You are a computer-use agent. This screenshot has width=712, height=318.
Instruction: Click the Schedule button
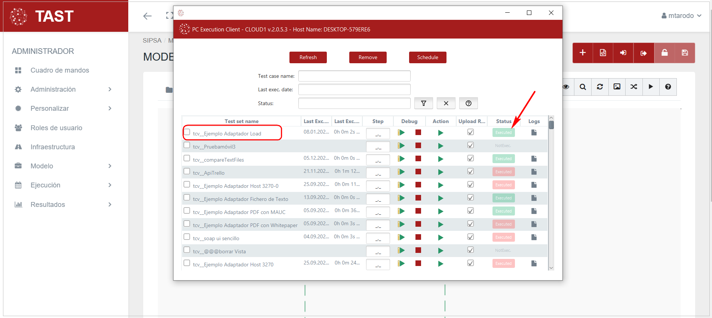point(427,57)
